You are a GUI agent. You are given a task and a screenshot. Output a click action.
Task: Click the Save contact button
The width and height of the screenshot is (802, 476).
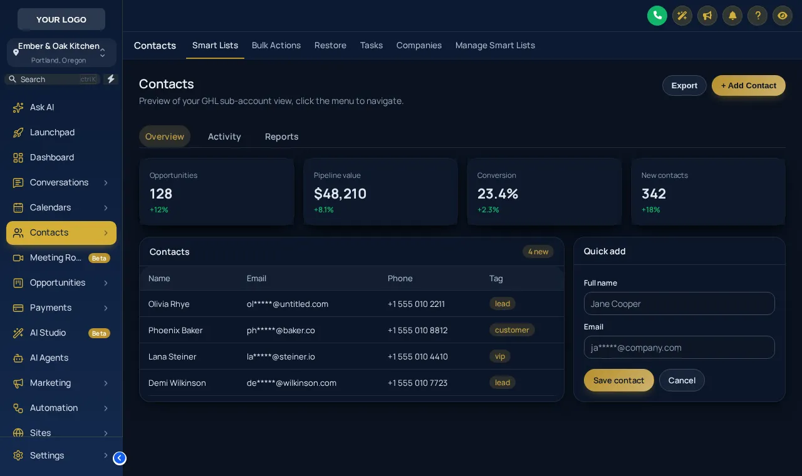click(x=619, y=380)
